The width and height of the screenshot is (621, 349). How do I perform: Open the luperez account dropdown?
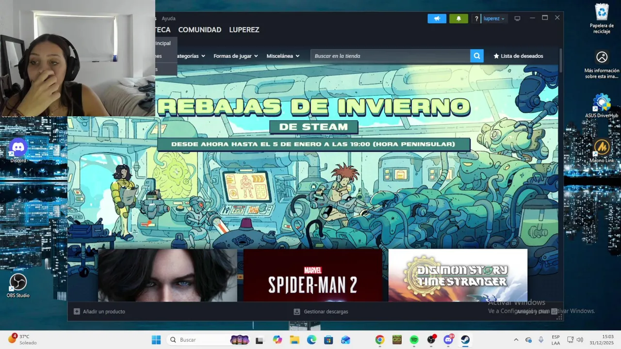click(494, 18)
